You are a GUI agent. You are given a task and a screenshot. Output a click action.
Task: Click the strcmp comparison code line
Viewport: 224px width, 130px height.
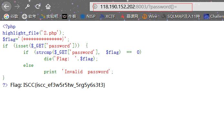coord(82,52)
